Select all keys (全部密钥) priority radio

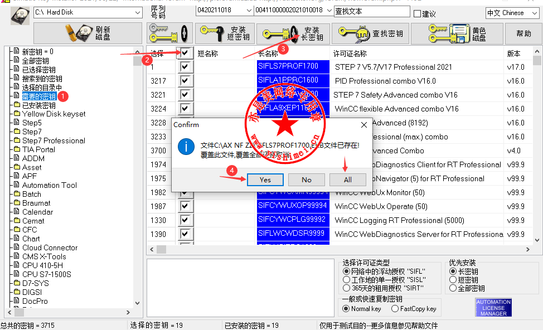pyautogui.click(x=453, y=288)
